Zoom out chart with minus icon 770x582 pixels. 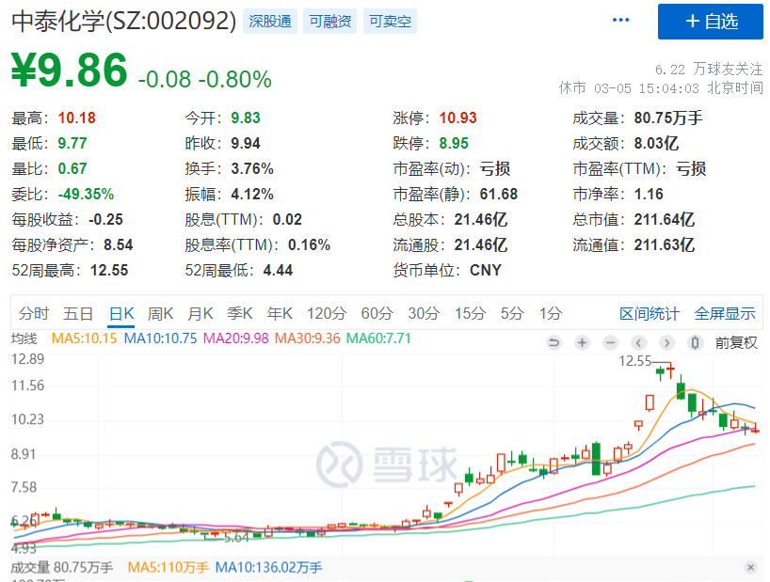610,342
